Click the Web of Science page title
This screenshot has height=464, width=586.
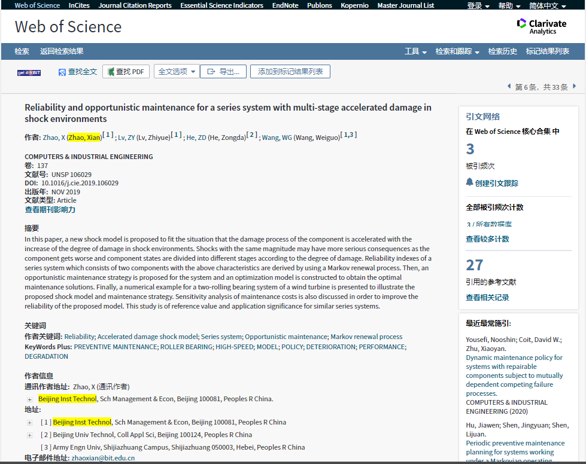[68, 27]
